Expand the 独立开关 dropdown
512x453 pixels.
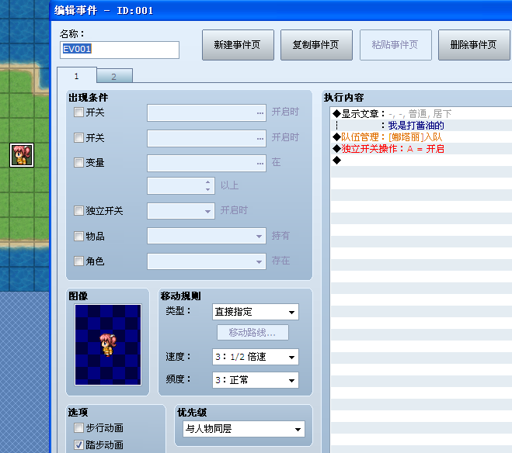tap(181, 211)
